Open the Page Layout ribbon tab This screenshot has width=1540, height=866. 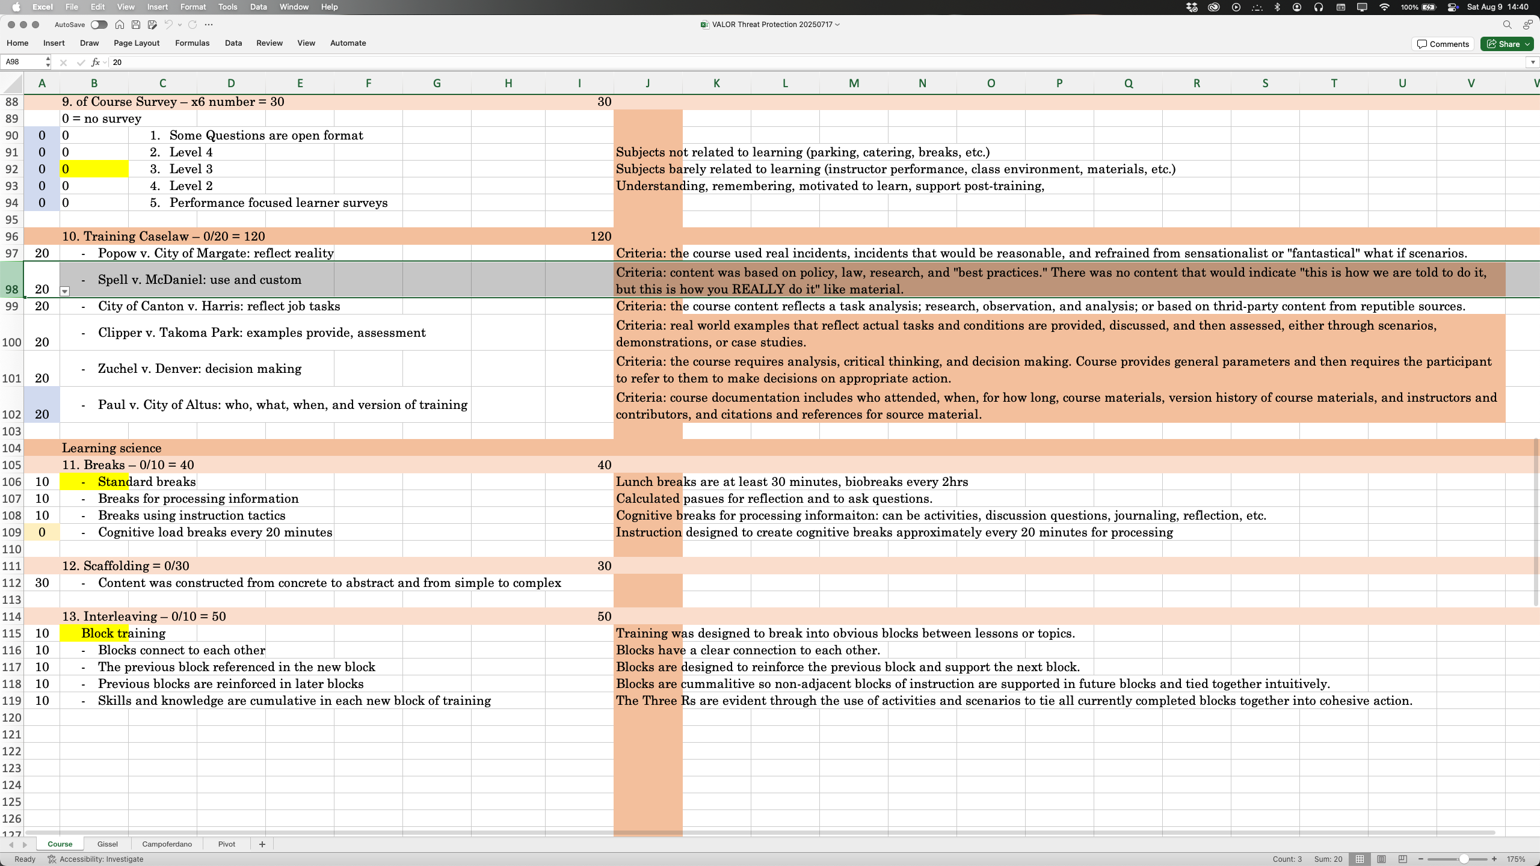pos(137,43)
